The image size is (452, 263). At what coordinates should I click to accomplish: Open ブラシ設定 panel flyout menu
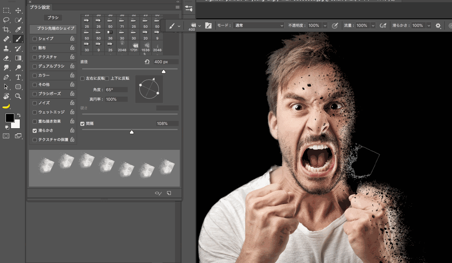click(x=178, y=7)
